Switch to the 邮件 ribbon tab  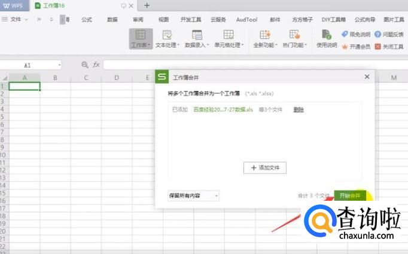[275, 20]
